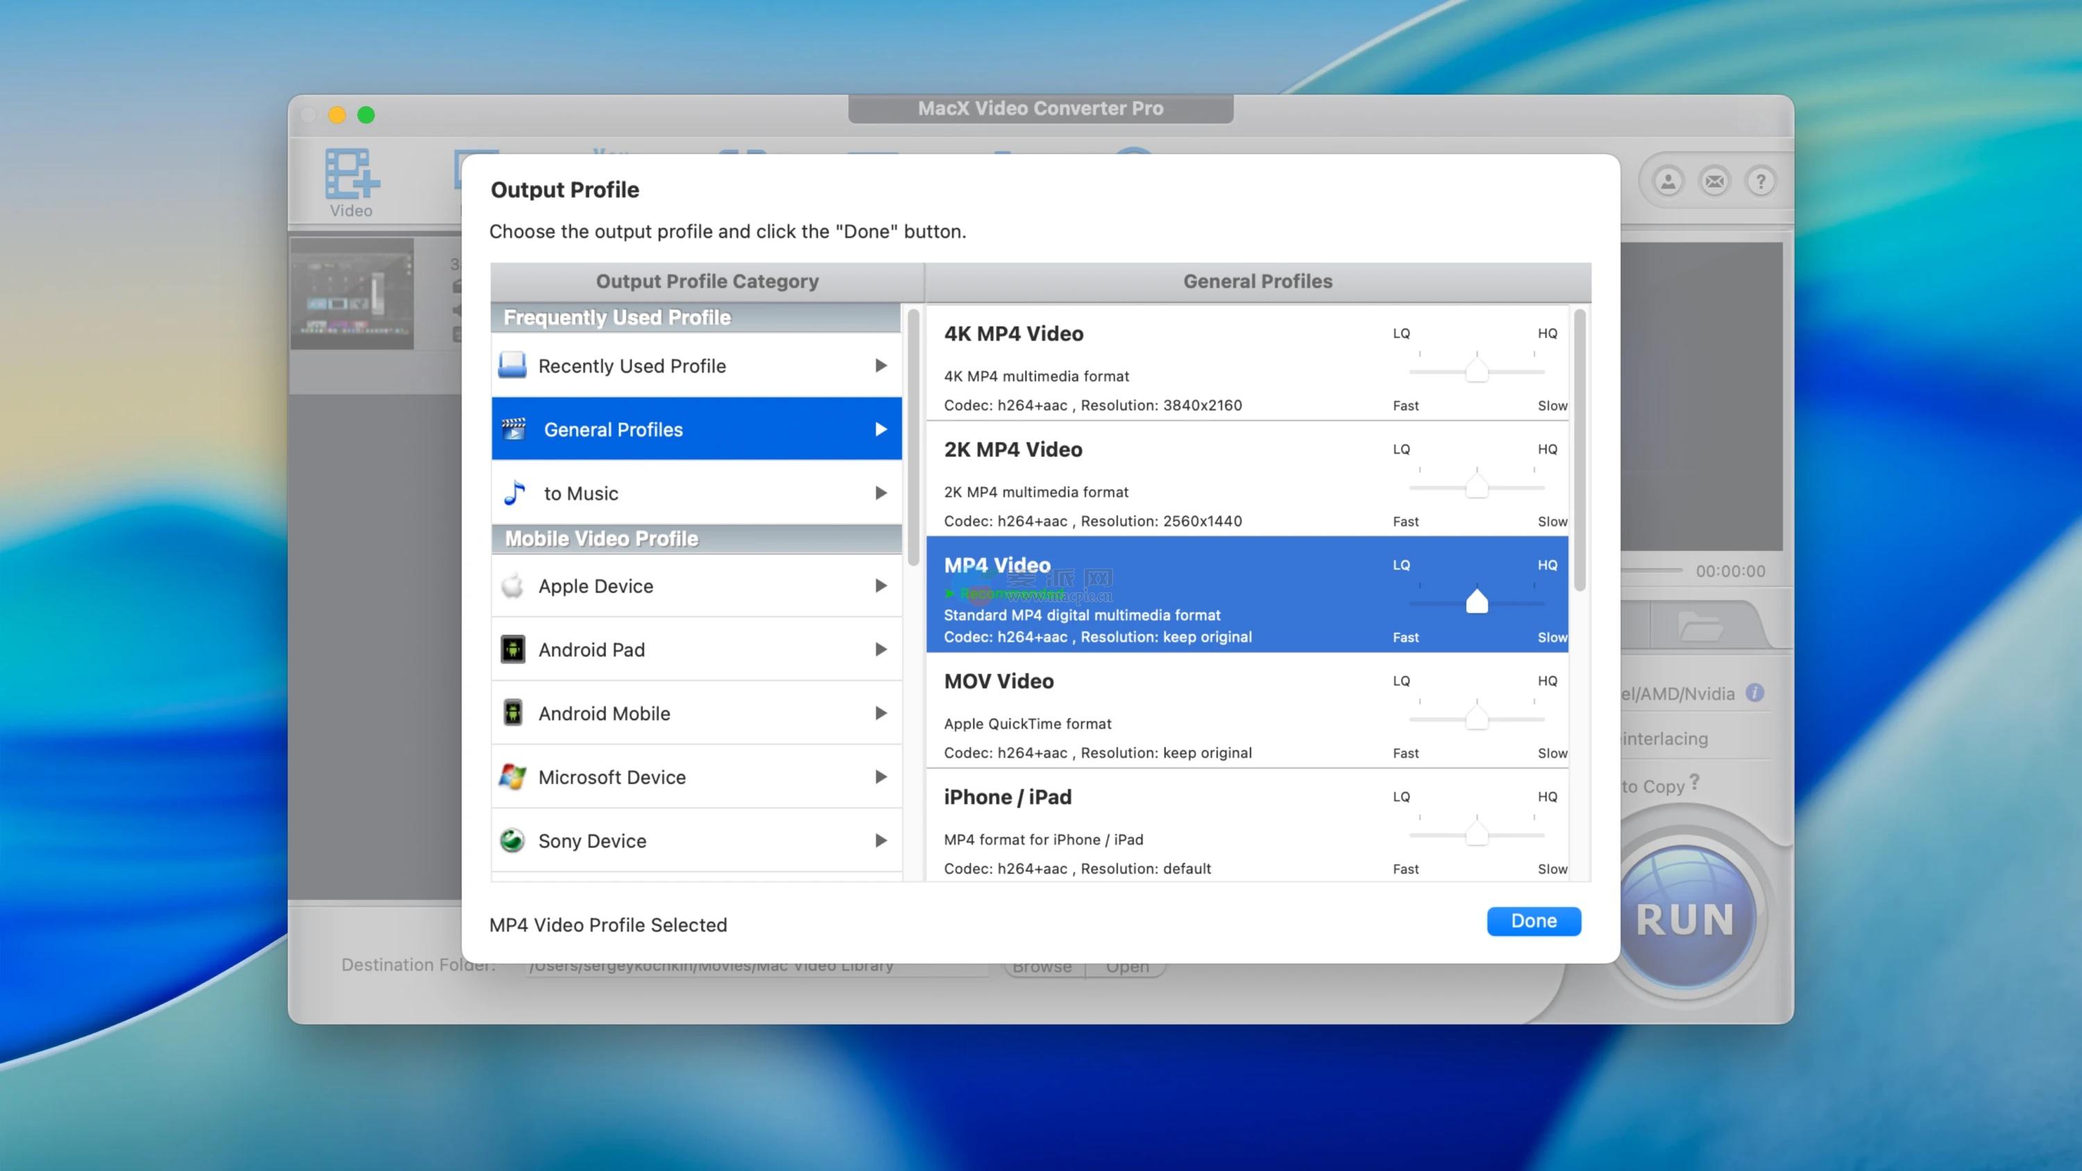The image size is (2082, 1171).
Task: Choose the 4K MP4 Video profile
Action: point(1247,363)
